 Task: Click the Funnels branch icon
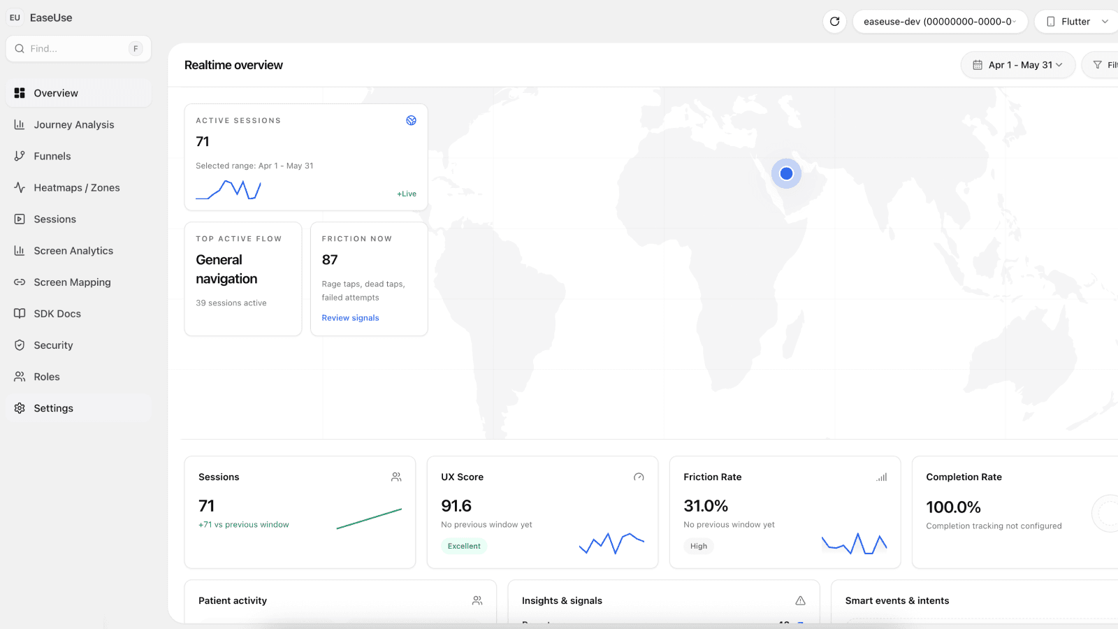20,156
